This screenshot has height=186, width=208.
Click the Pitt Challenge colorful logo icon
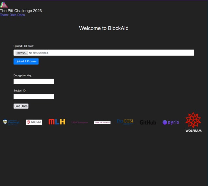tap(4, 5)
